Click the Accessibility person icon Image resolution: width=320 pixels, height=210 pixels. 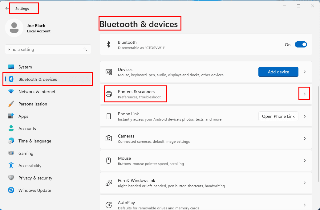pyautogui.click(x=11, y=166)
